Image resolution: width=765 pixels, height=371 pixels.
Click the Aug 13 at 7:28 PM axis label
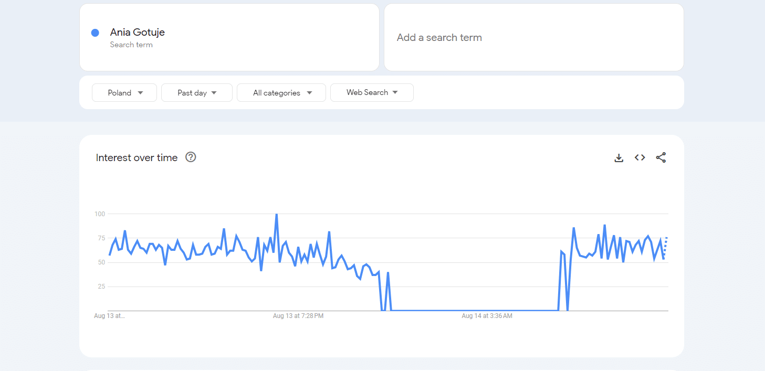coord(298,316)
